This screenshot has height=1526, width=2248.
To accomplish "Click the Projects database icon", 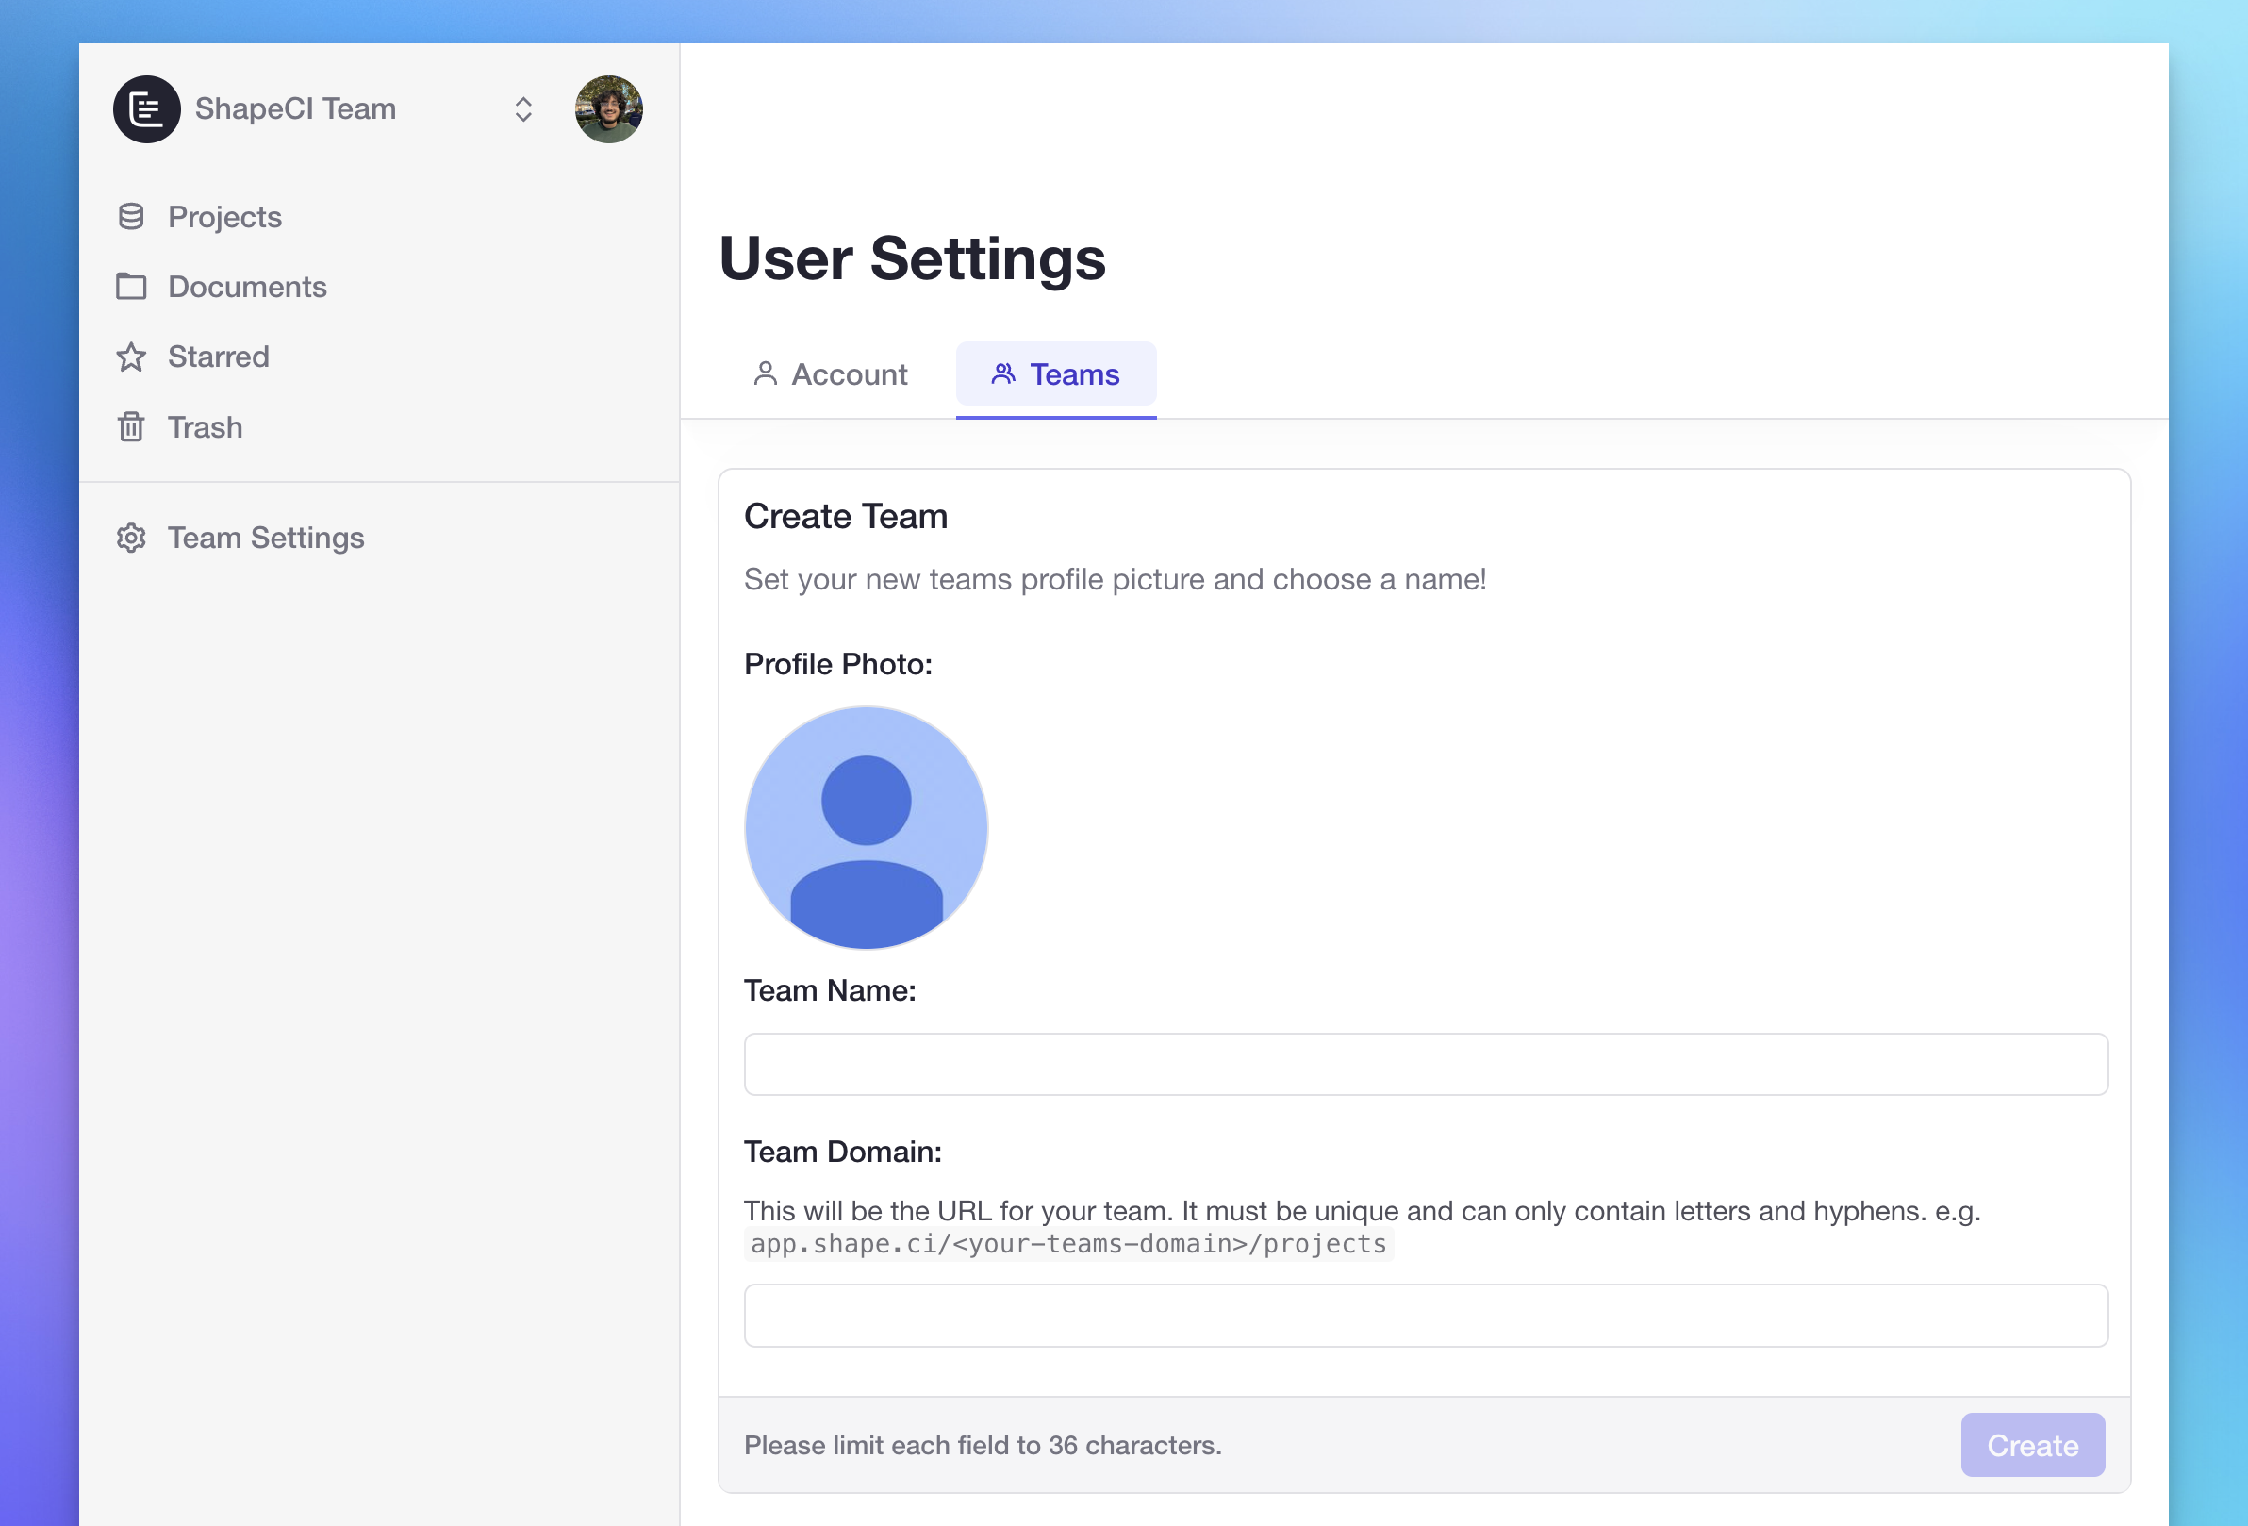I will point(132,217).
